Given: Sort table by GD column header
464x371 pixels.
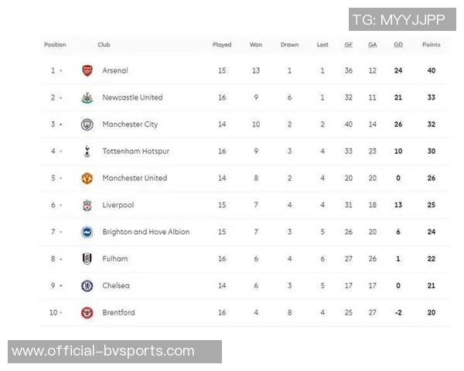Looking at the screenshot, I should tap(398, 45).
